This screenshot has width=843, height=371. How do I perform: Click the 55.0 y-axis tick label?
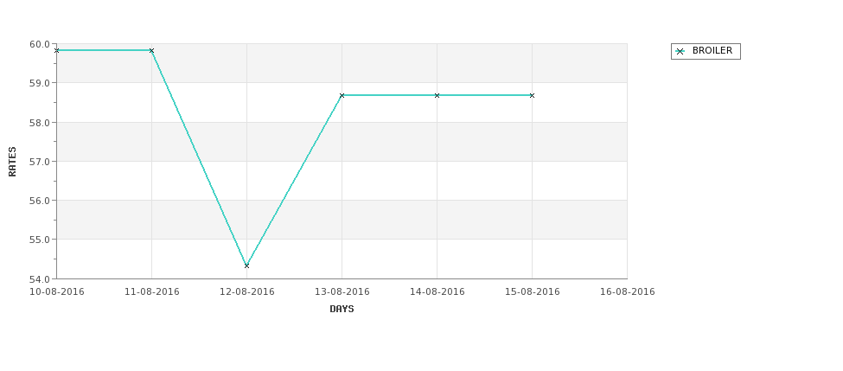point(41,240)
